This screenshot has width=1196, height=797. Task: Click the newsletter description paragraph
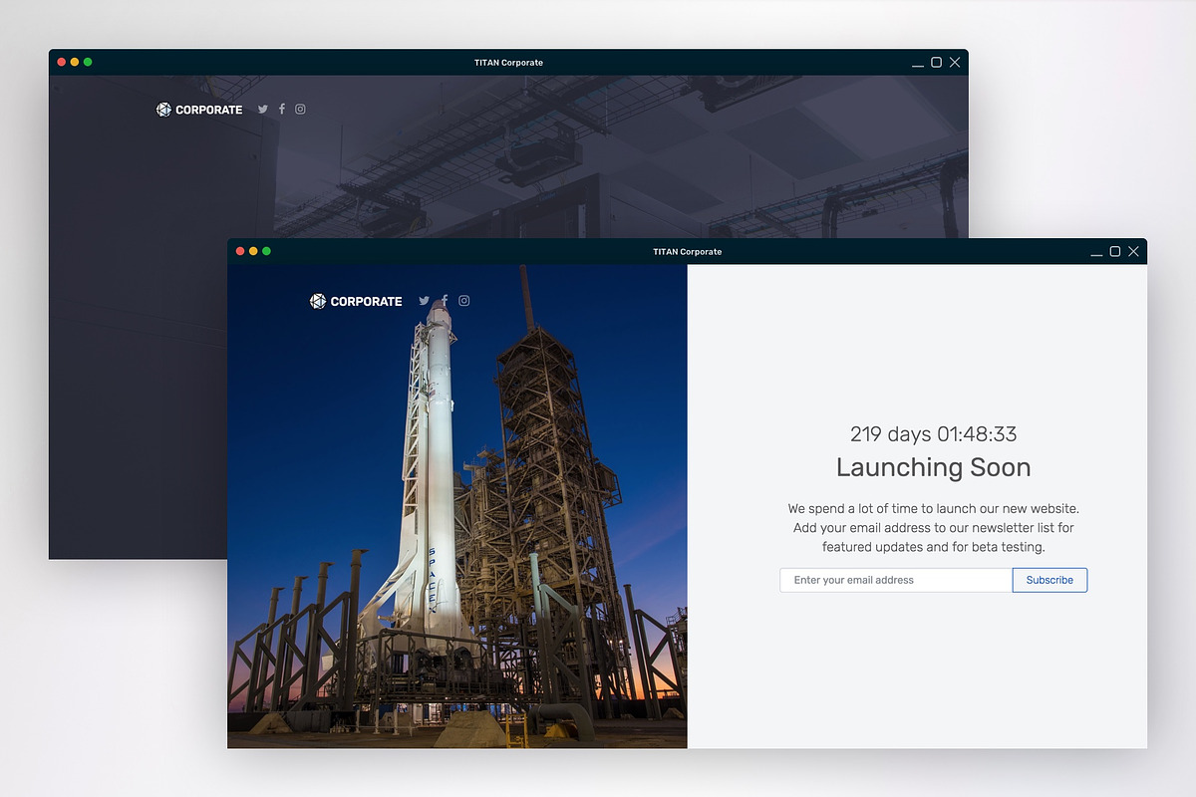point(934,528)
